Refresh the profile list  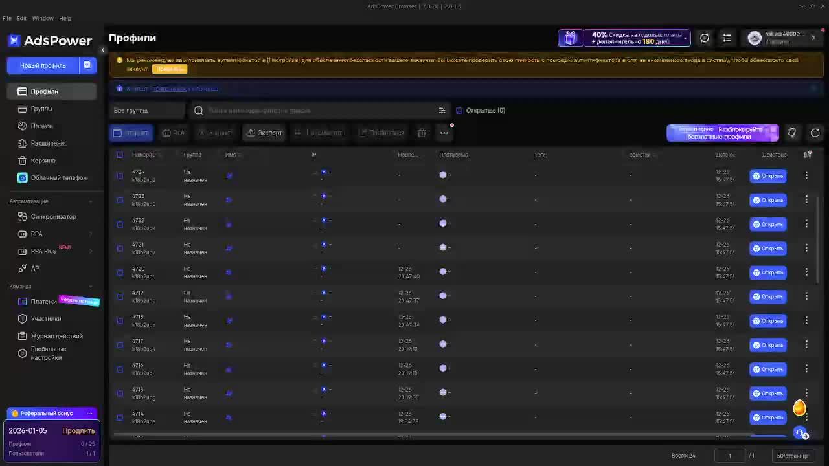click(815, 133)
